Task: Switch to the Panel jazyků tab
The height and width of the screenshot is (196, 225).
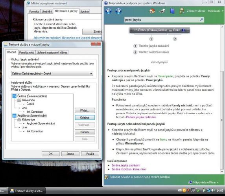Action: 26,53
